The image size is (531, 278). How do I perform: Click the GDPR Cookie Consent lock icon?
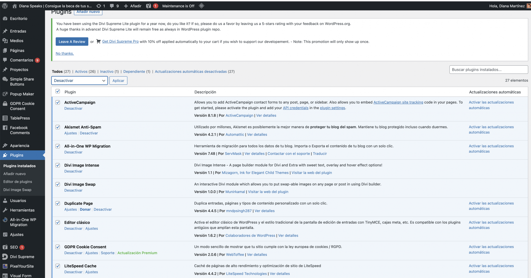[x=5, y=103]
